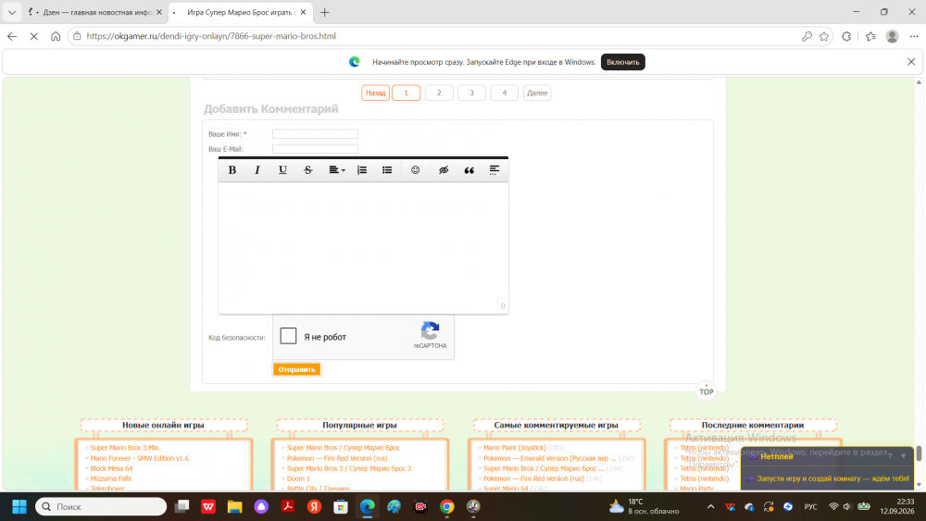Image resolution: width=926 pixels, height=521 pixels.
Task: Show hidden system tray icons
Action: point(710,506)
